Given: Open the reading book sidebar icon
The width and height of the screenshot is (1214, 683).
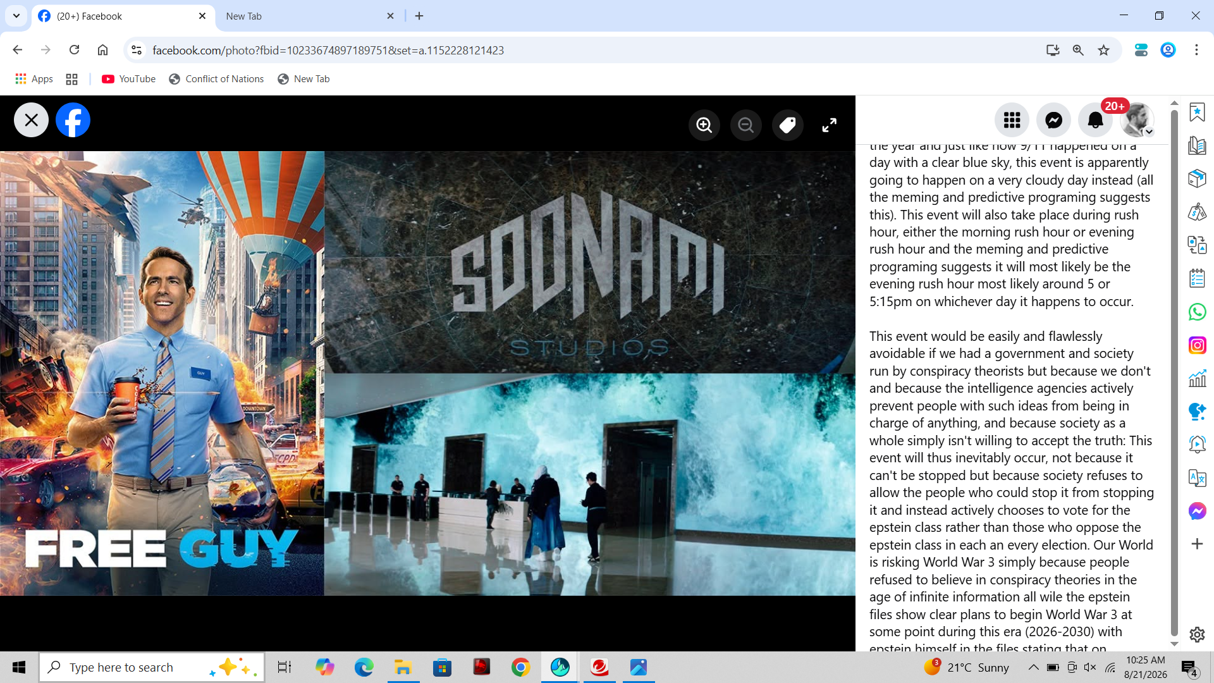Looking at the screenshot, I should [1197, 146].
